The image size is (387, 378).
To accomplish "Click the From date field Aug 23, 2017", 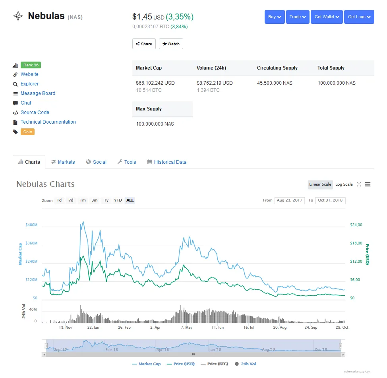I will point(290,200).
